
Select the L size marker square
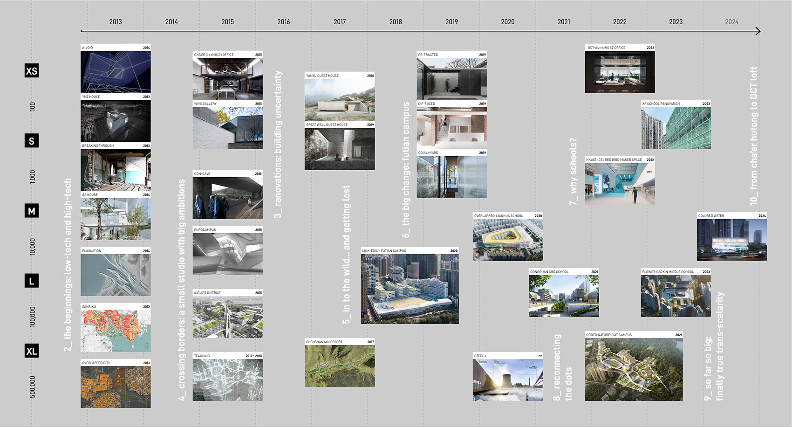tap(31, 281)
